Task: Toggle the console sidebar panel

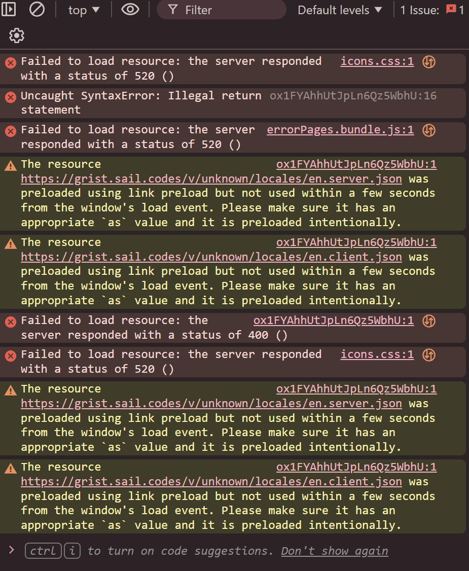Action: tap(9, 10)
